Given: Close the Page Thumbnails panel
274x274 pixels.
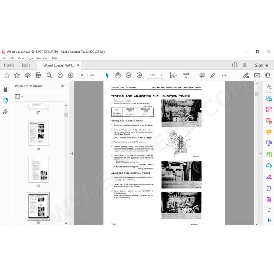Looking at the screenshot, I should (63, 86).
